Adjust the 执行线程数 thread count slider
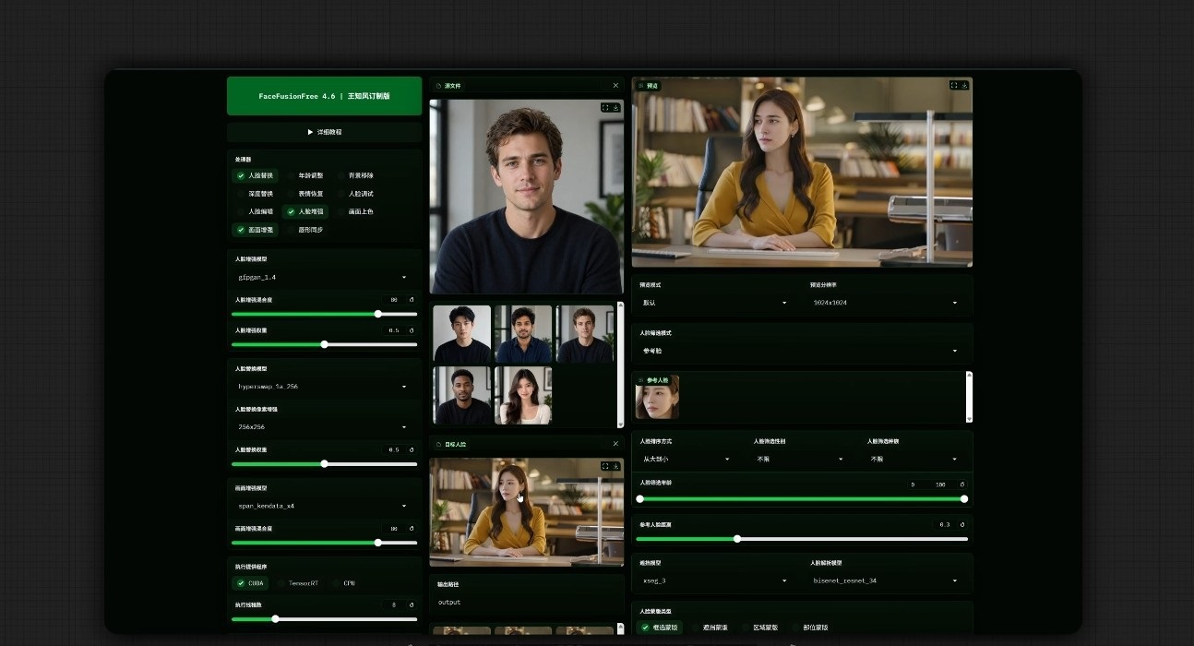This screenshot has height=646, width=1194. tap(324, 618)
